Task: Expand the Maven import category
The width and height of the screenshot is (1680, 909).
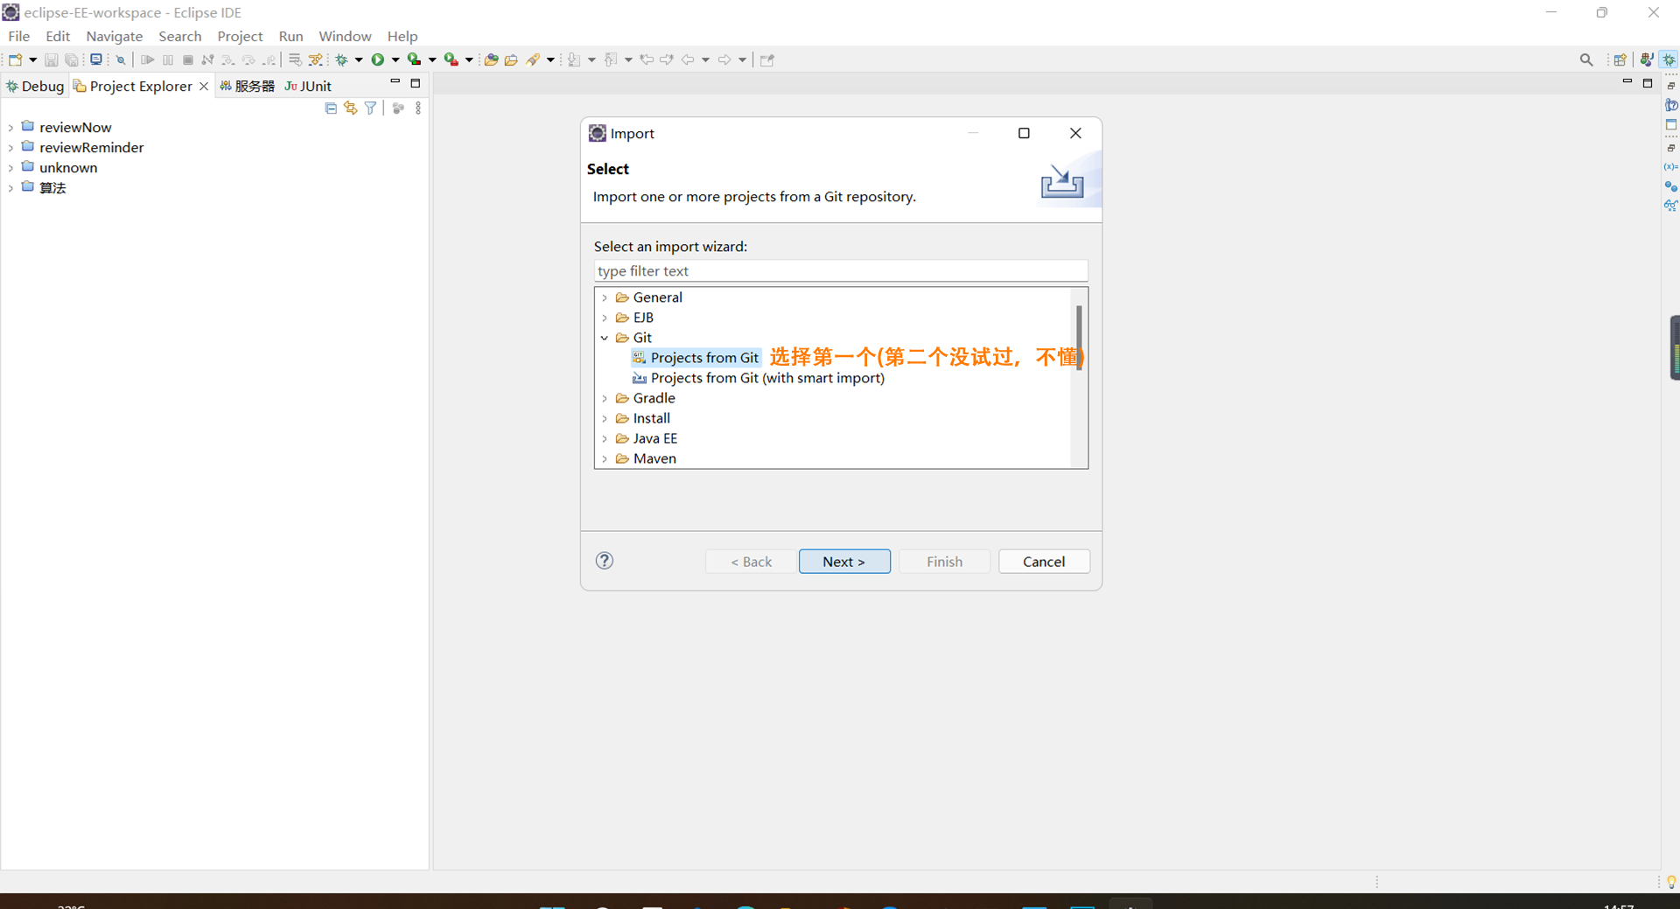Action: pos(605,458)
